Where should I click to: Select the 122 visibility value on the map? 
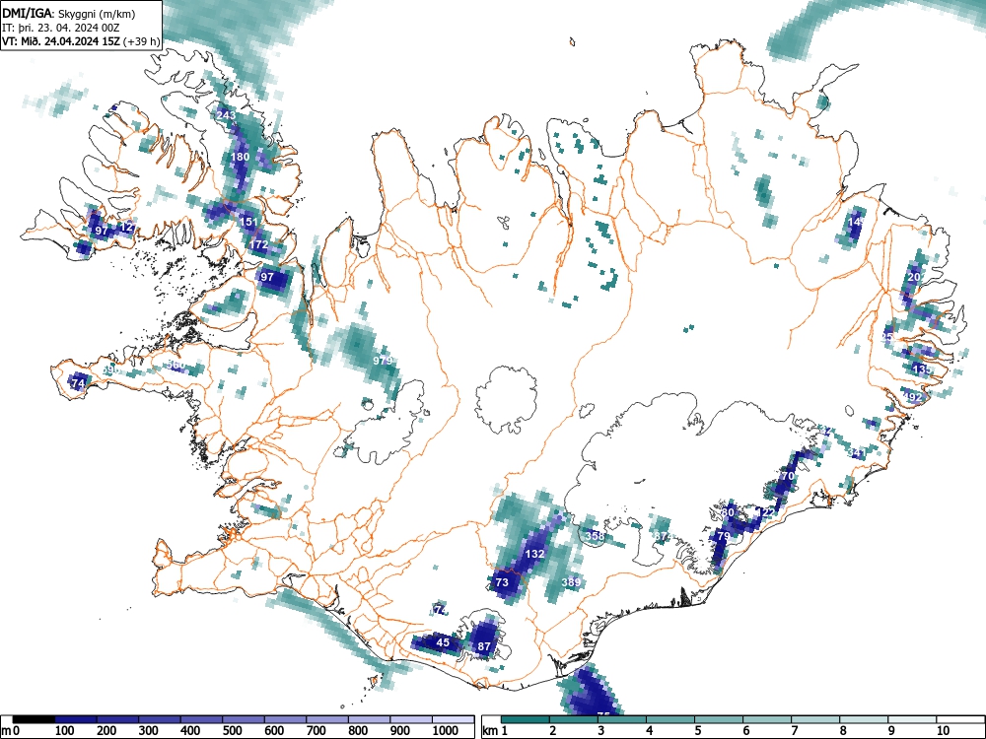(x=765, y=512)
